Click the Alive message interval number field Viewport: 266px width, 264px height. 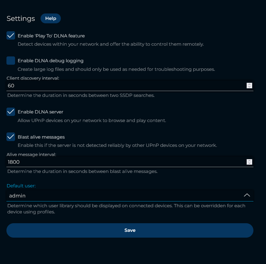click(x=123, y=162)
